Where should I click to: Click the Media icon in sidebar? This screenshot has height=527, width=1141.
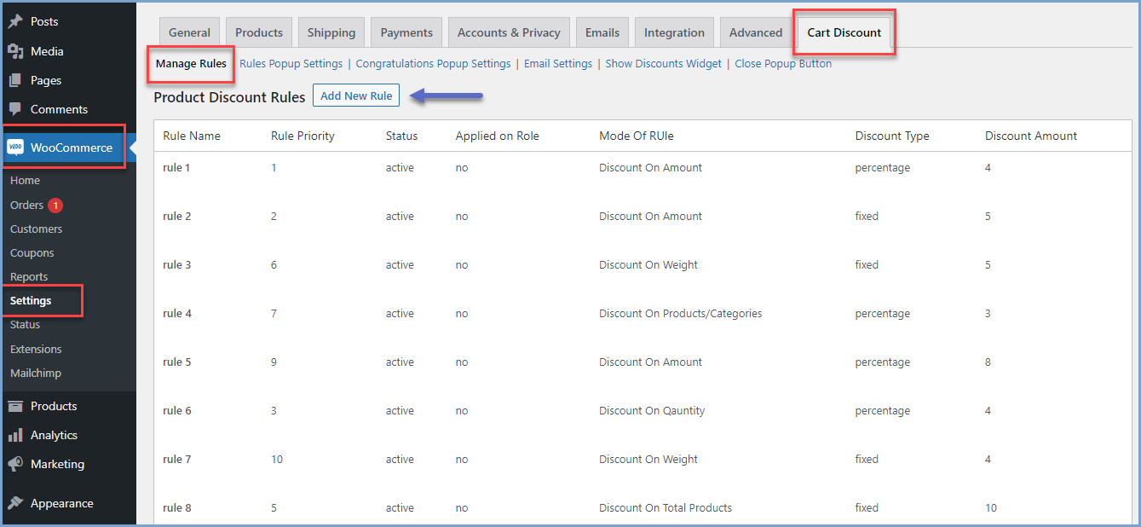point(15,51)
